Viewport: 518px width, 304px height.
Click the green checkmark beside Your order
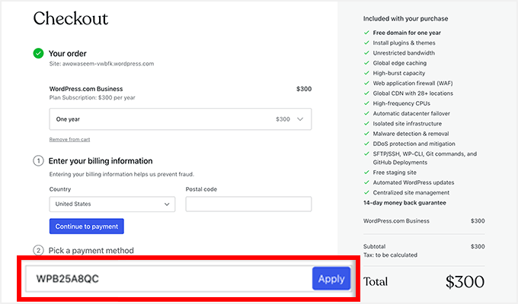(x=38, y=53)
